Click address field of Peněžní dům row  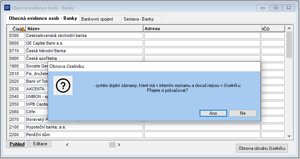pyautogui.click(x=202, y=135)
